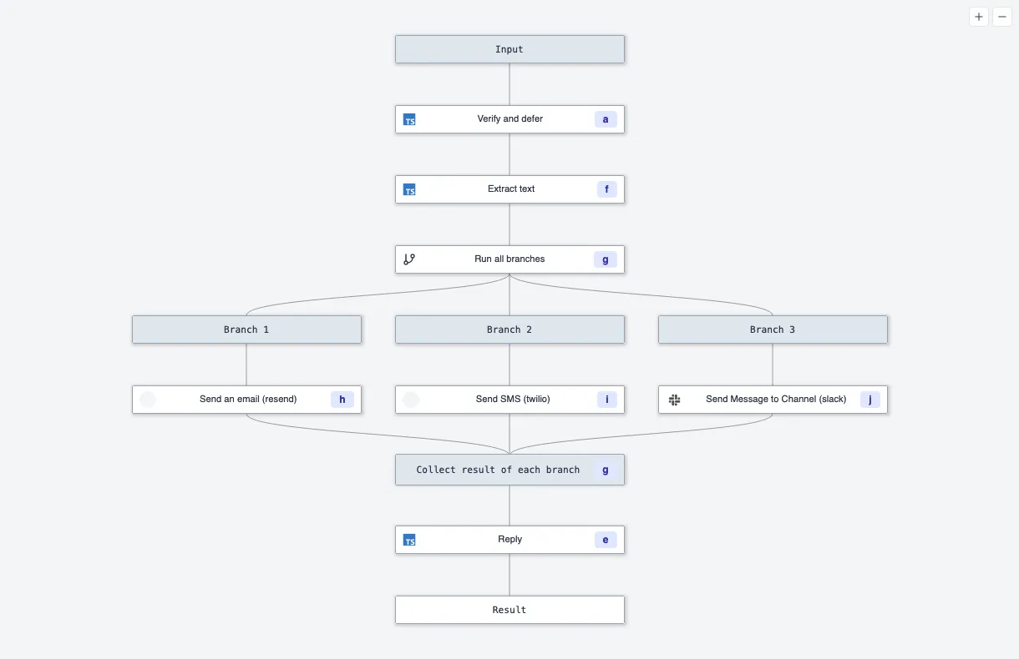Open the Result node
Viewport: 1019px width, 659px height.
tap(510, 610)
